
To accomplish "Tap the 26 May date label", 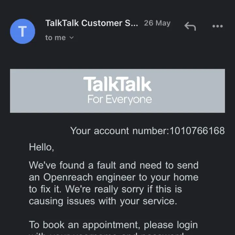I will [x=157, y=23].
